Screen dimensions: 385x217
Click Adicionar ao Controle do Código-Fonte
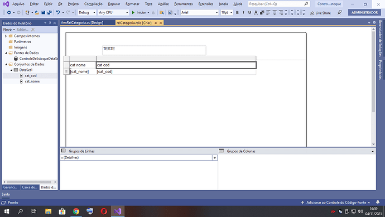click(x=336, y=202)
